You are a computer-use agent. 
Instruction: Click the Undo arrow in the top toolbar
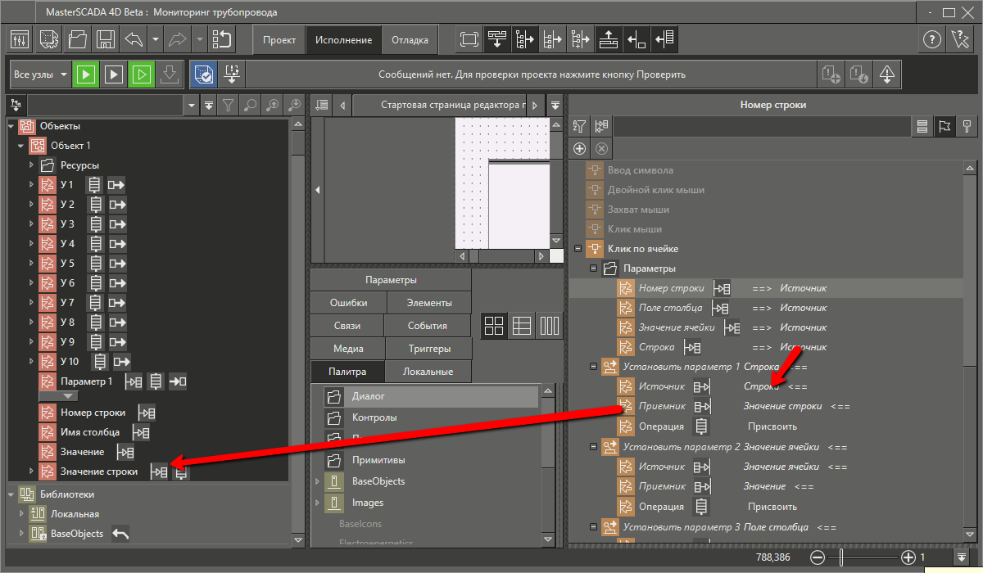[133, 39]
